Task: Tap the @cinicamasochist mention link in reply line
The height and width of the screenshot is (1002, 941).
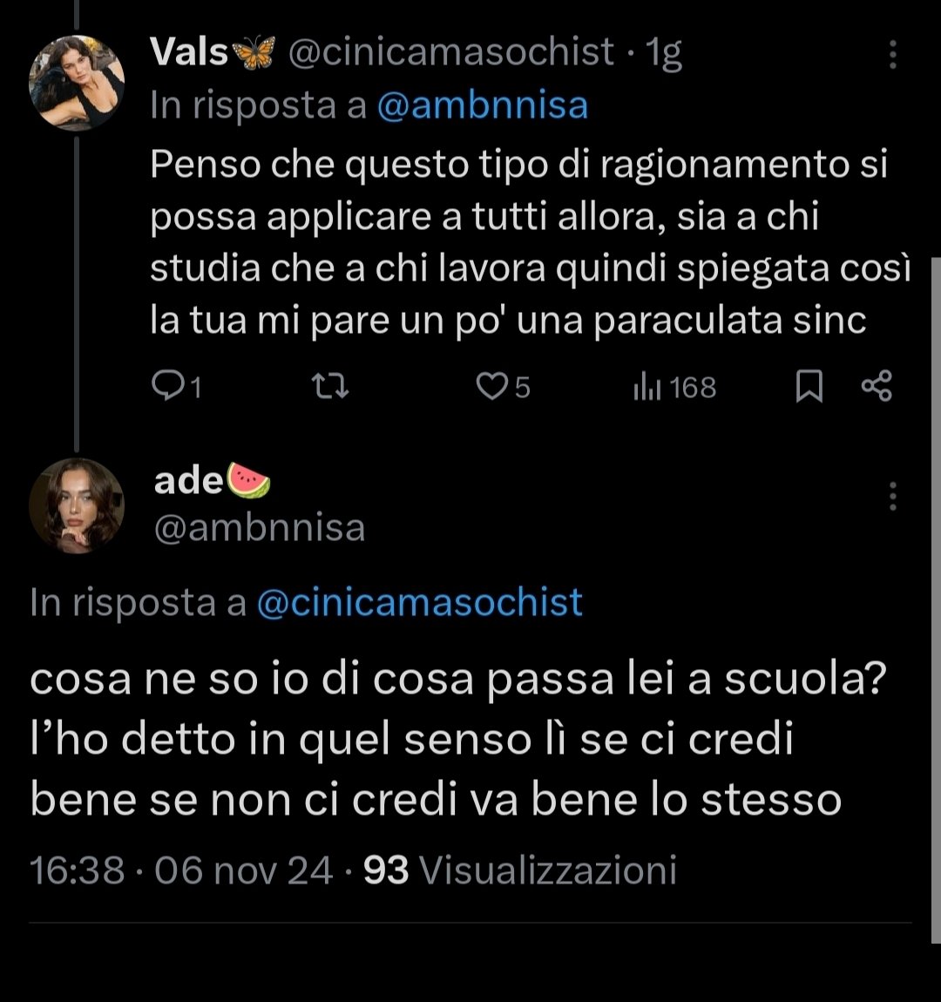Action: (x=420, y=603)
